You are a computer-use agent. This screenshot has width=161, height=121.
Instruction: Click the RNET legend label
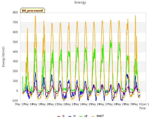click(x=100, y=116)
